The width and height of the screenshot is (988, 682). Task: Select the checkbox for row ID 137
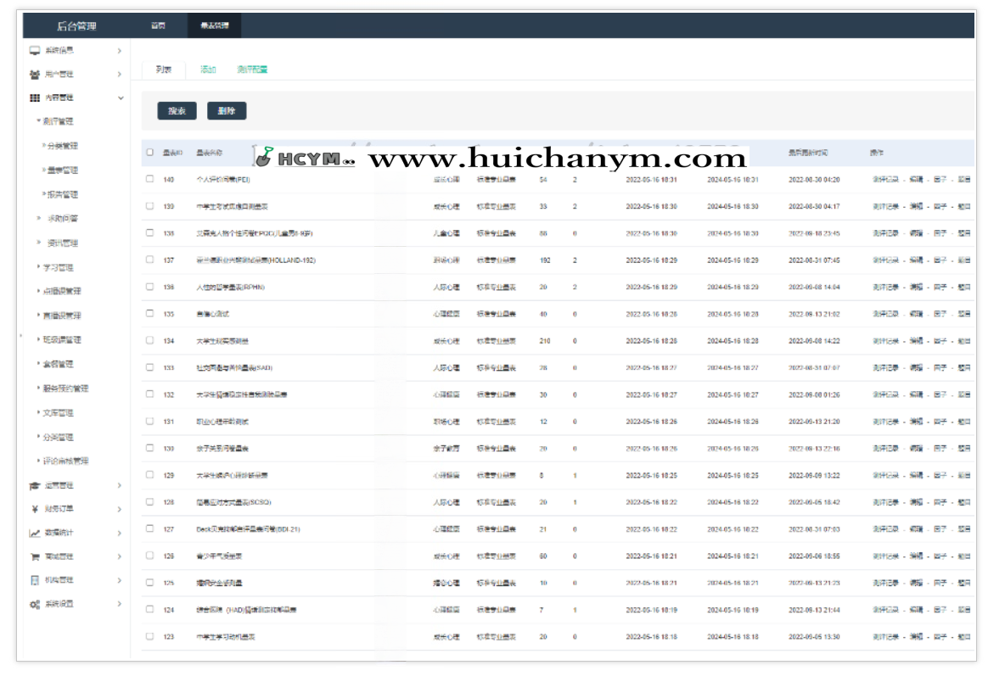(150, 260)
